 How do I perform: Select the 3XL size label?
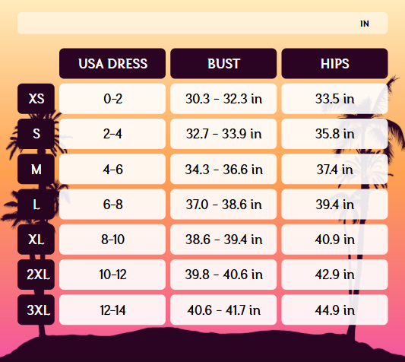click(36, 310)
